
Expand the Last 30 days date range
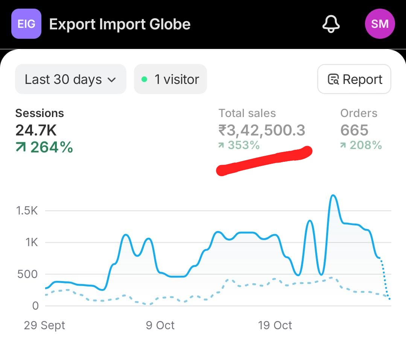(x=70, y=79)
